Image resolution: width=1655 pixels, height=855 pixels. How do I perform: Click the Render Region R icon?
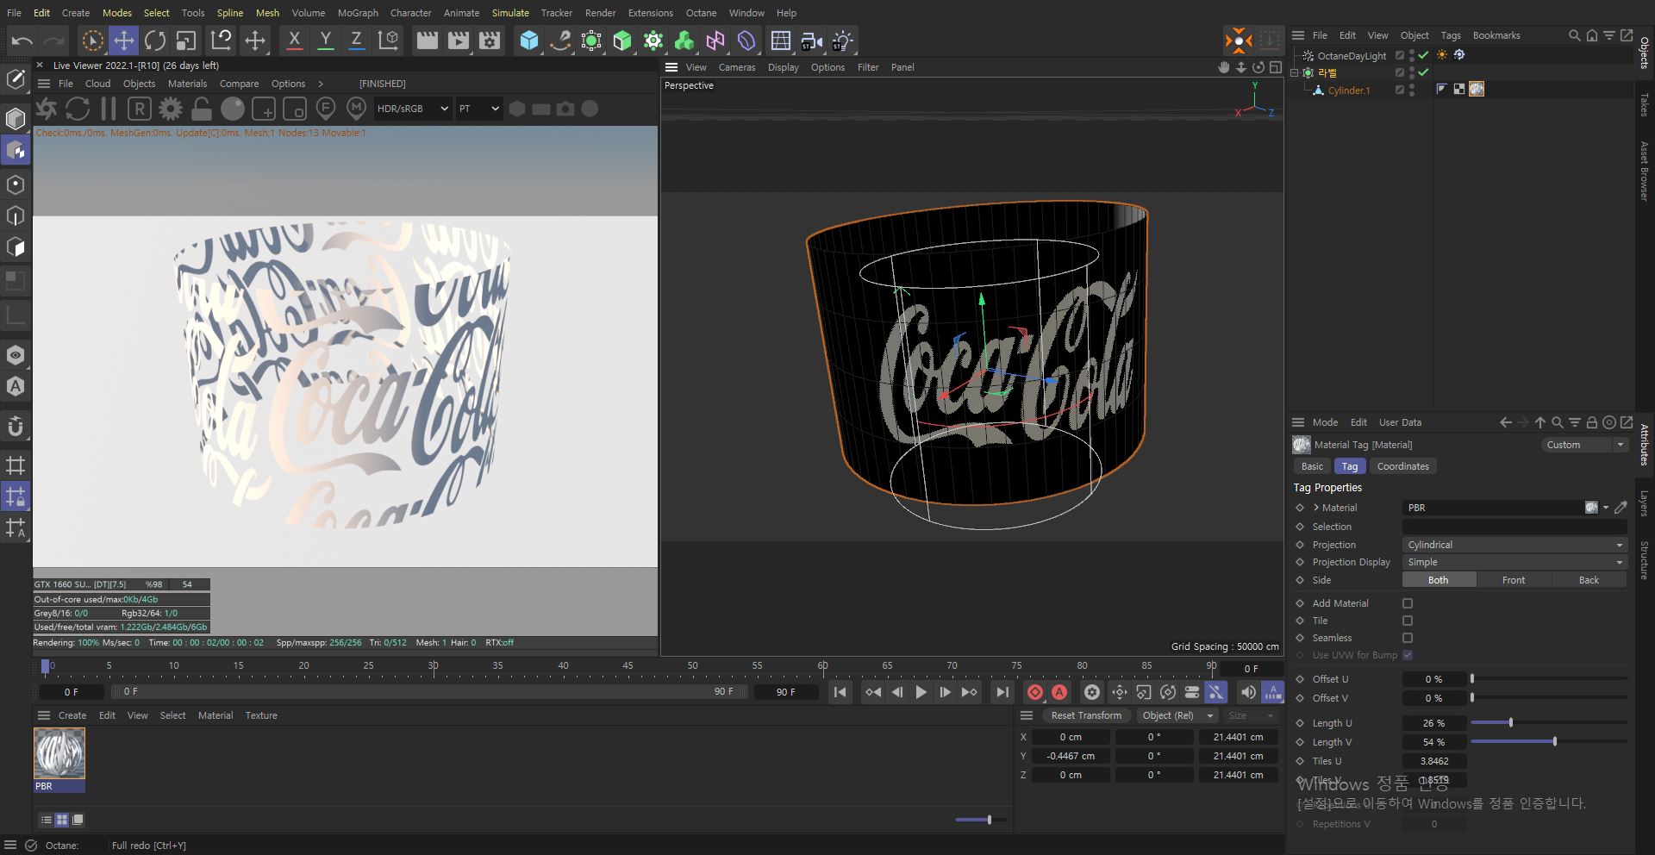pyautogui.click(x=140, y=109)
